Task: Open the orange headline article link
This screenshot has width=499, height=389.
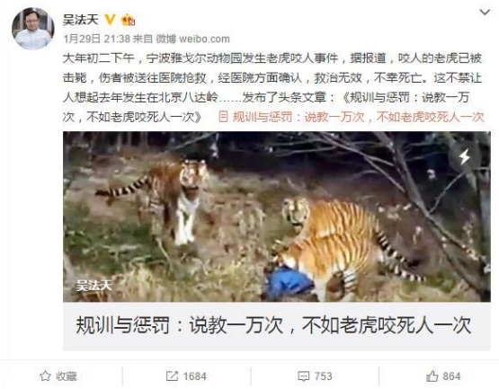Action: point(359,117)
